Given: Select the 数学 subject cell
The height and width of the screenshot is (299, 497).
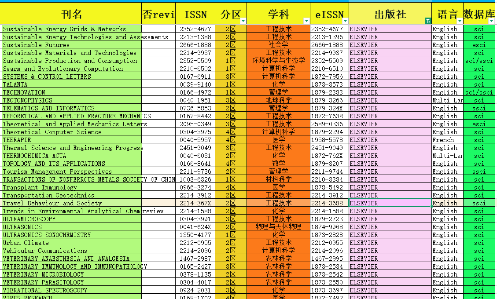Looking at the screenshot, I should pos(278,164).
